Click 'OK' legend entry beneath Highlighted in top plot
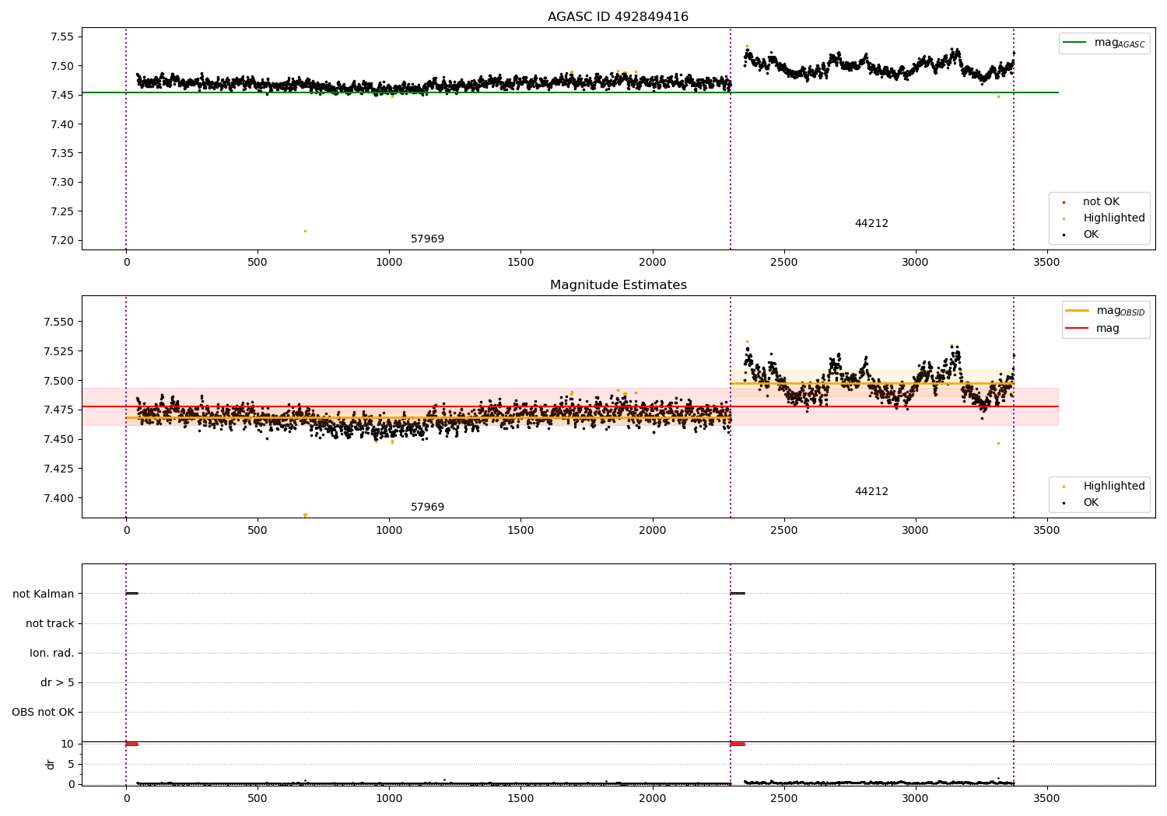This screenshot has height=816, width=1167. (x=1091, y=235)
